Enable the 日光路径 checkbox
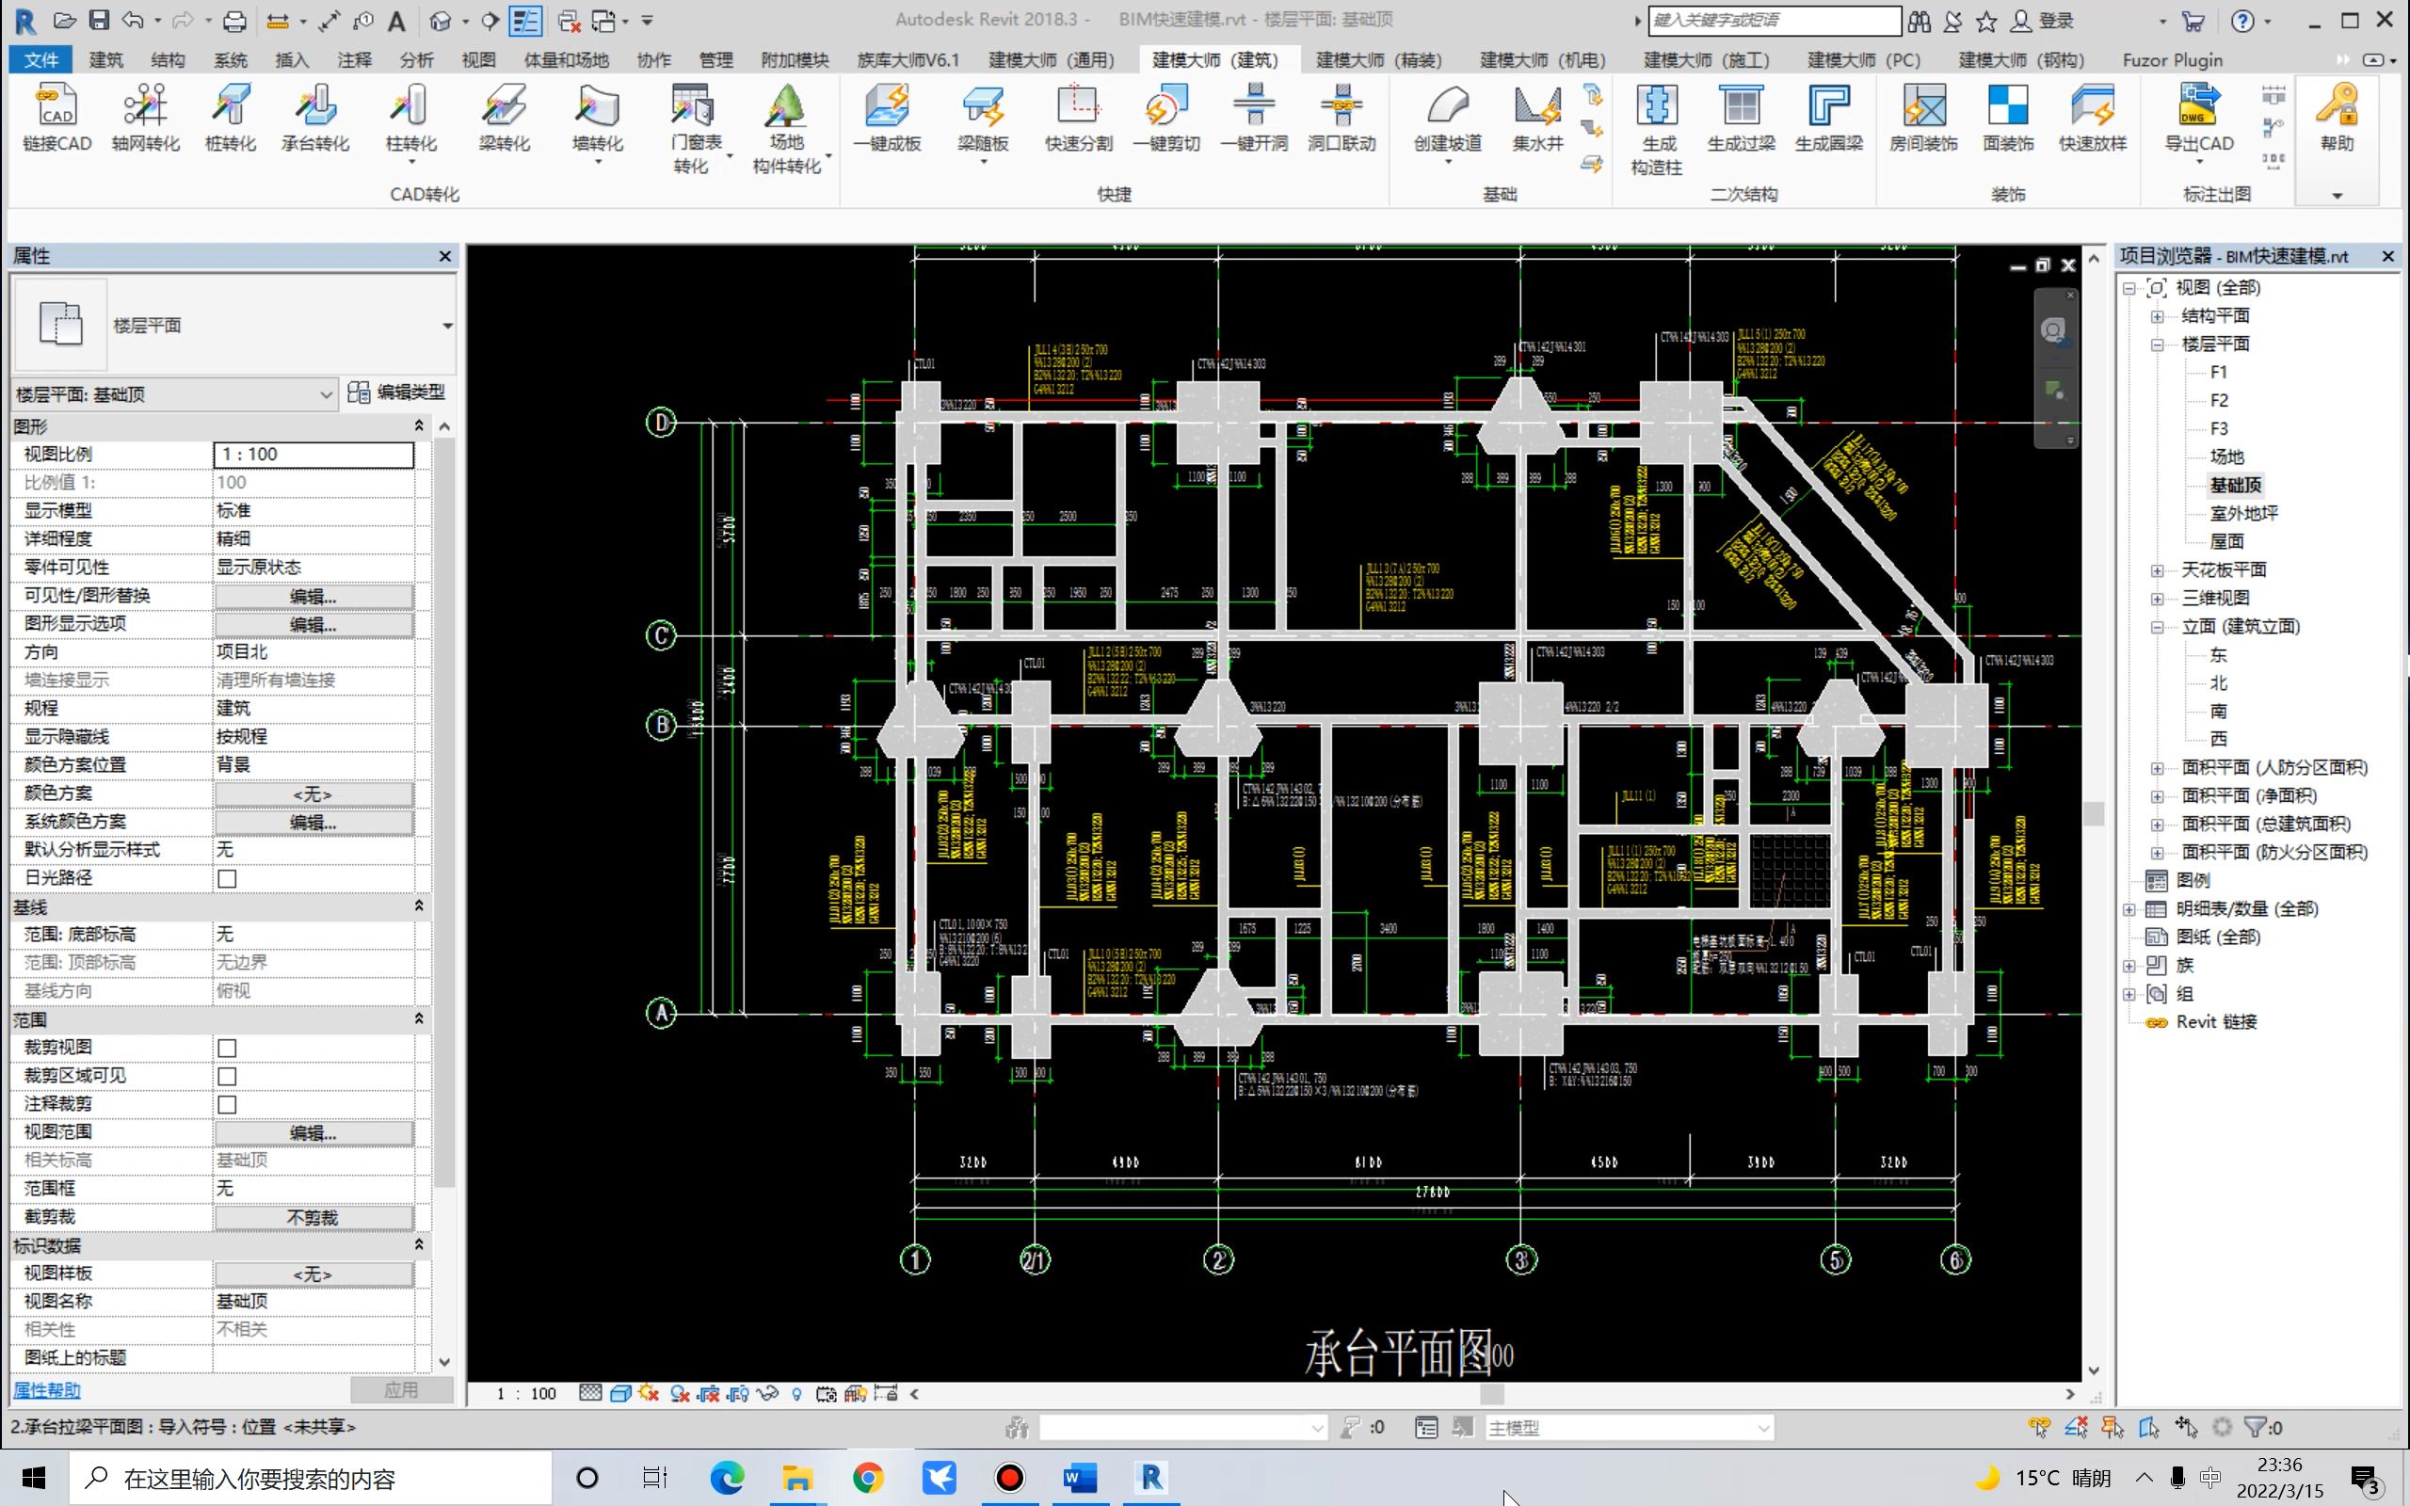The width and height of the screenshot is (2410, 1506). (x=227, y=877)
